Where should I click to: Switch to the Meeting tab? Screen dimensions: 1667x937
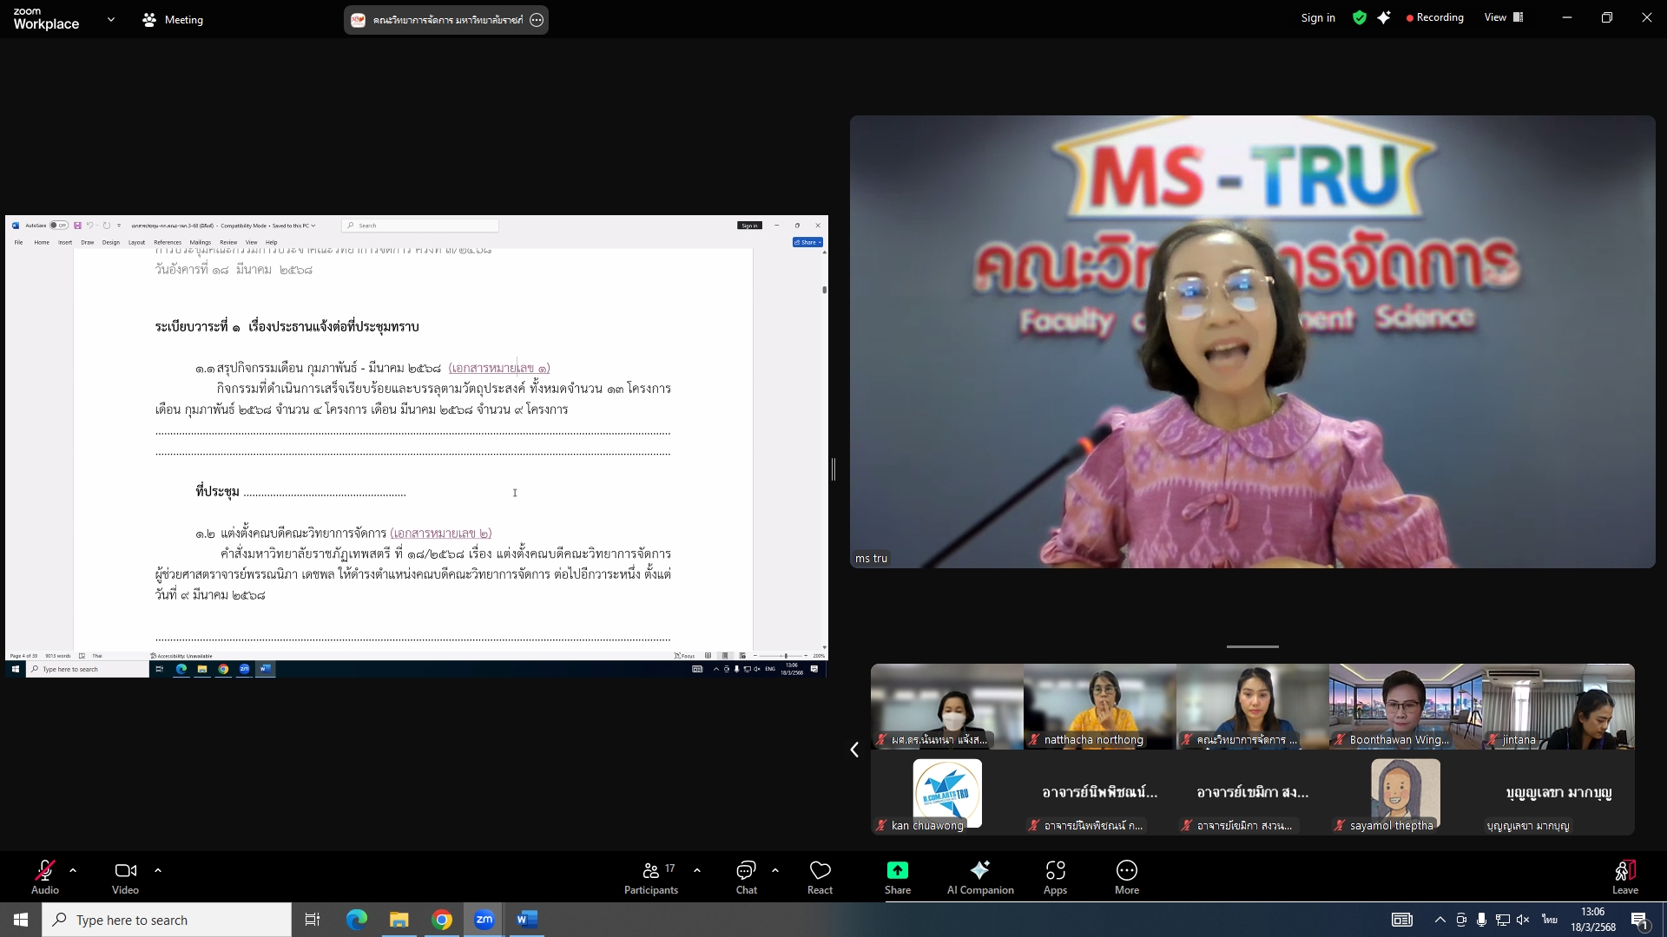tap(173, 19)
